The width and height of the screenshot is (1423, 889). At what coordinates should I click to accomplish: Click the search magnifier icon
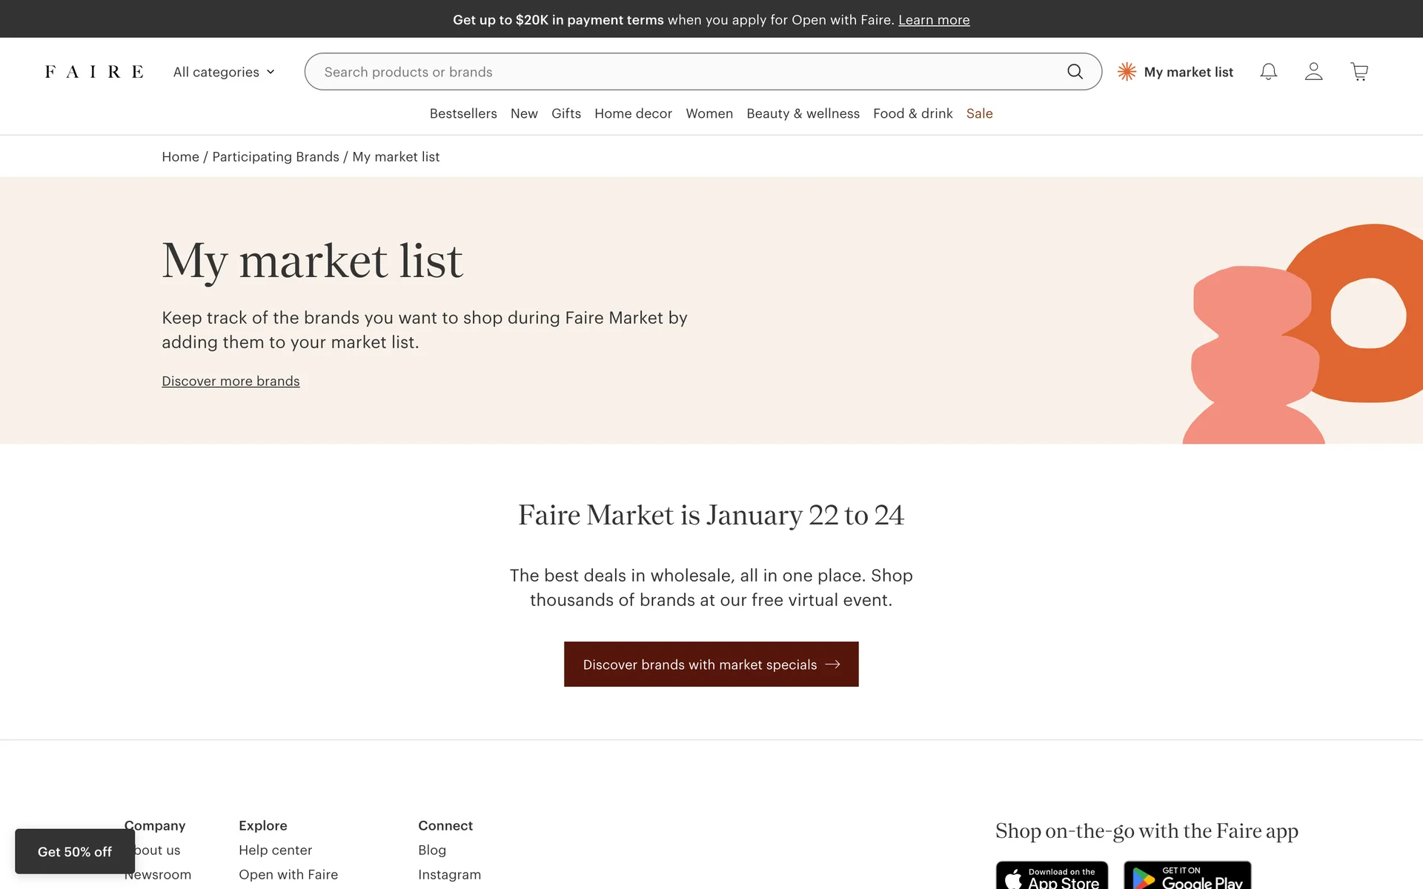[1075, 72]
